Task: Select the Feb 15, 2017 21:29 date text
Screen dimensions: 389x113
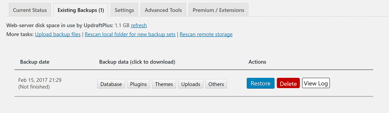Action: click(40, 80)
